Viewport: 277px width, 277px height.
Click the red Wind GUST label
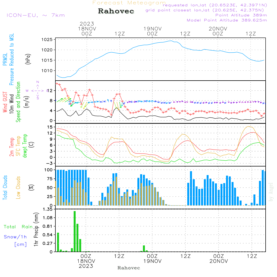tap(5, 103)
